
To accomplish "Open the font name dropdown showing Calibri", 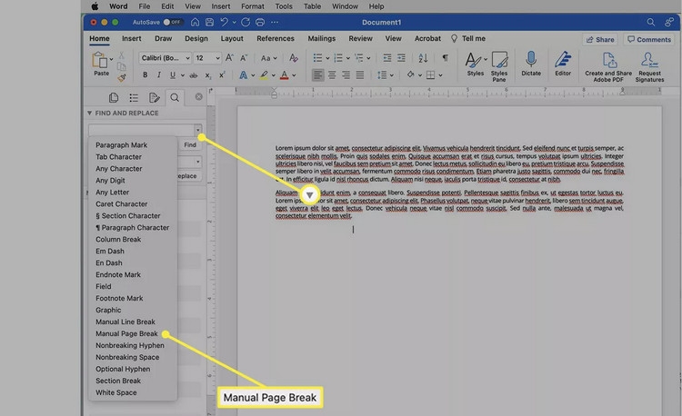I will tap(165, 58).
